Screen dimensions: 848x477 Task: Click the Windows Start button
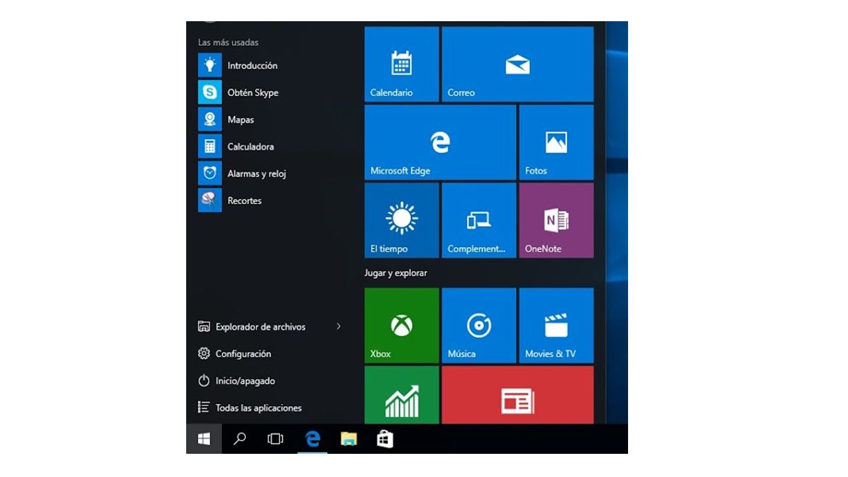(x=204, y=439)
